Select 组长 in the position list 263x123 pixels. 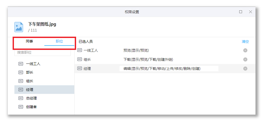(x=44, y=81)
